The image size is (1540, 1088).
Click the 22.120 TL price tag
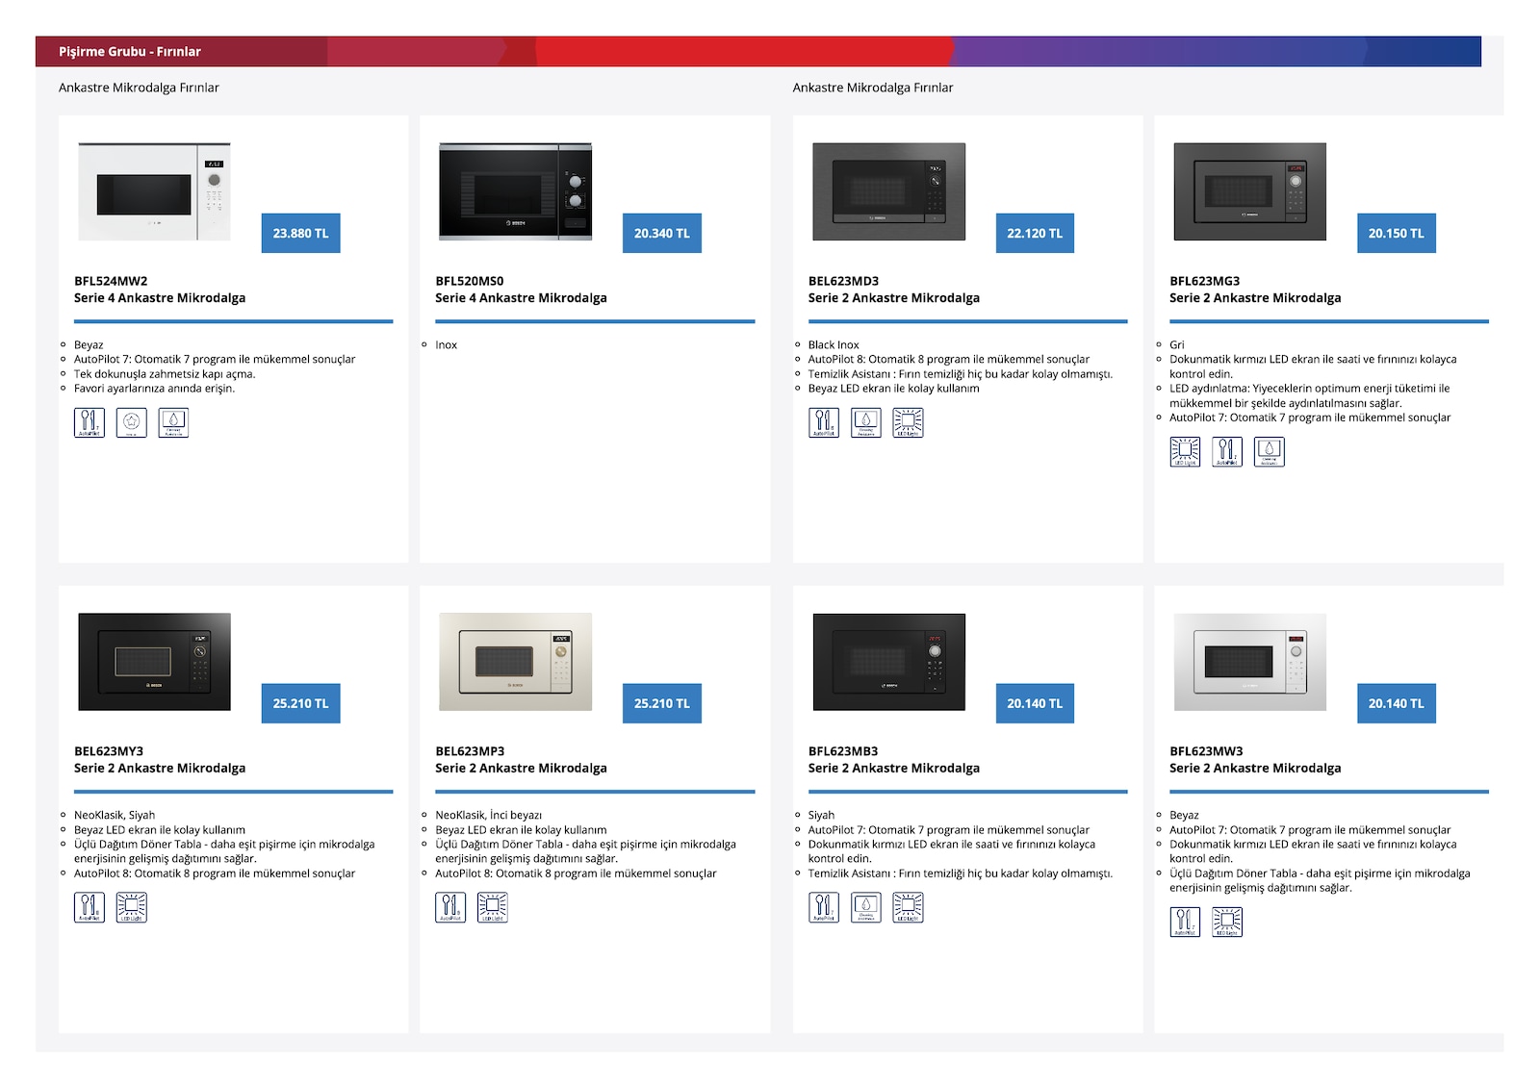point(1035,233)
